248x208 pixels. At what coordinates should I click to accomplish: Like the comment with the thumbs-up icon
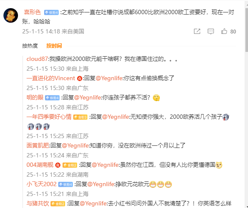coord(224,31)
